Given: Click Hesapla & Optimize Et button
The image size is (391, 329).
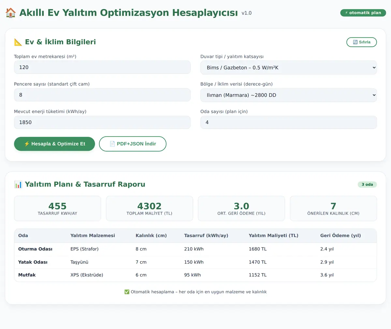Looking at the screenshot, I should pyautogui.click(x=54, y=144).
